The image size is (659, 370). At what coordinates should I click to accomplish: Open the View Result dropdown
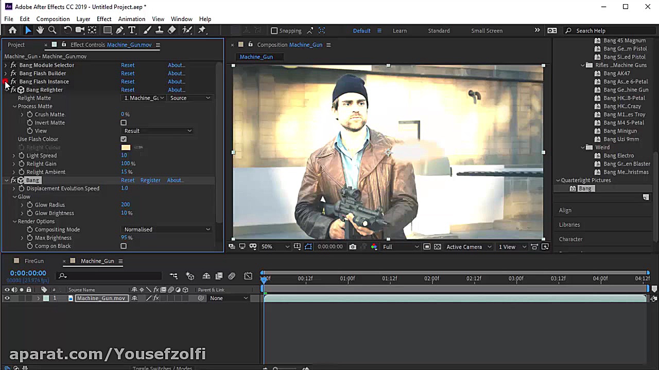[158, 131]
